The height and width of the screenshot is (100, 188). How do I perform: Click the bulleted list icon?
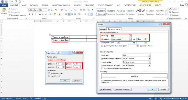pos(66,10)
